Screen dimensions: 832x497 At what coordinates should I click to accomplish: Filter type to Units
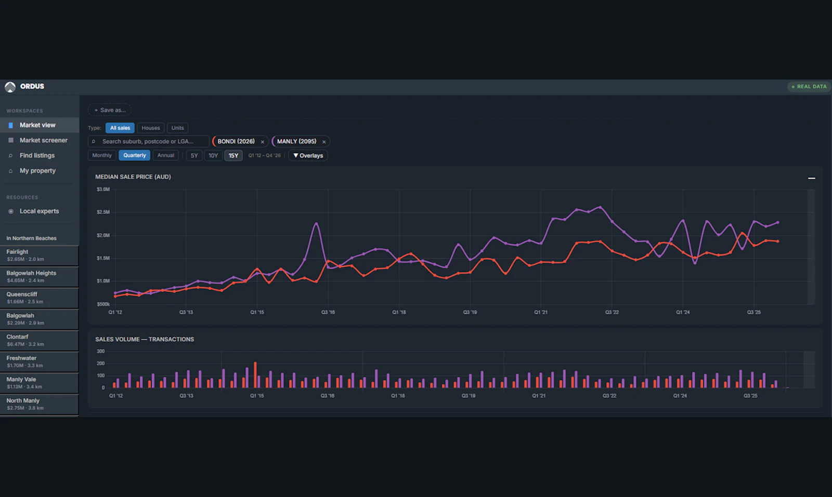click(x=178, y=128)
